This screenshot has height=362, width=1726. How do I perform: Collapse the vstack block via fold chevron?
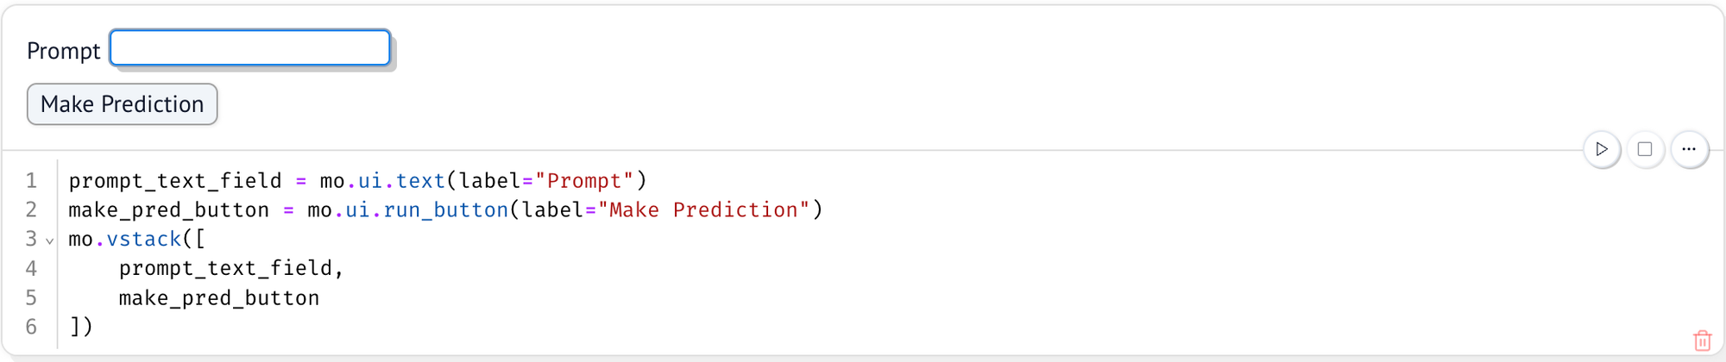[x=50, y=240]
